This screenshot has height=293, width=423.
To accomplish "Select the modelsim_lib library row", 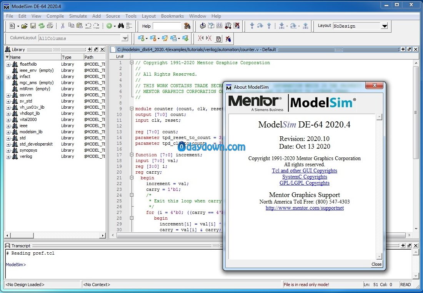I will [x=55, y=132].
